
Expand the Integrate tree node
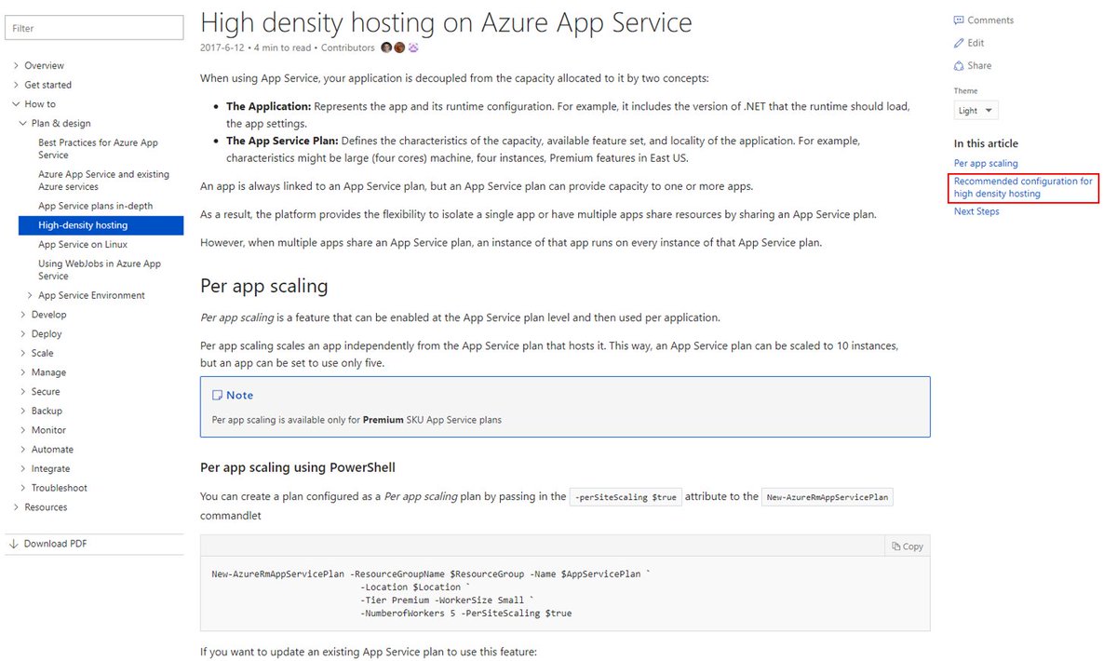point(23,469)
